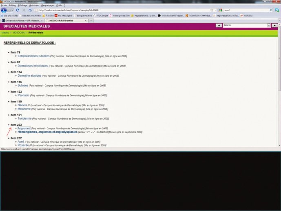Viewport: 281px width, 211px height.
Task: Open a new tab with plus button
Action: click(x=91, y=21)
